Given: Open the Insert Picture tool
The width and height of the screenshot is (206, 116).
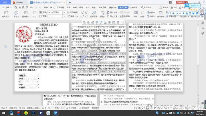Looking at the screenshot, I should click(x=6, y=14).
